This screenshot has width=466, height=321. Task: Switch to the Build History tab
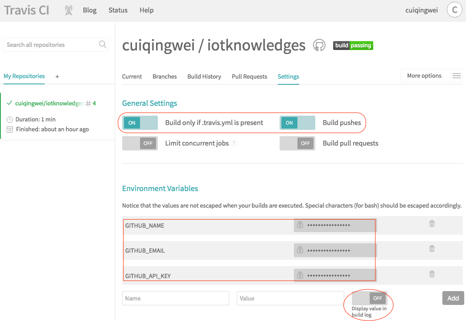(204, 76)
